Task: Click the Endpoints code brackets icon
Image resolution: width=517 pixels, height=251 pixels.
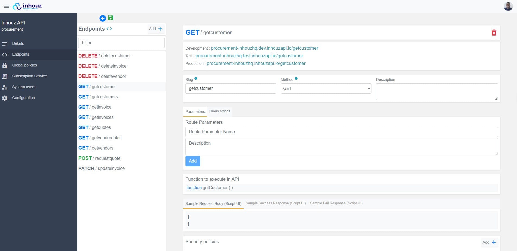Action: coord(109,29)
